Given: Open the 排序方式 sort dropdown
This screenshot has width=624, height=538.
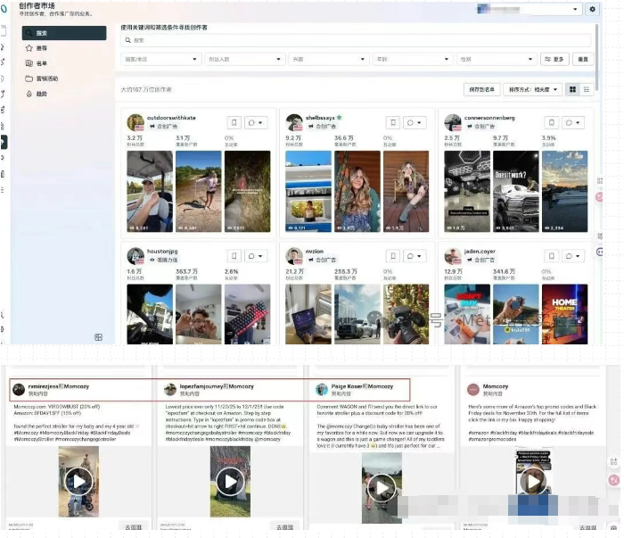Looking at the screenshot, I should click(x=533, y=89).
